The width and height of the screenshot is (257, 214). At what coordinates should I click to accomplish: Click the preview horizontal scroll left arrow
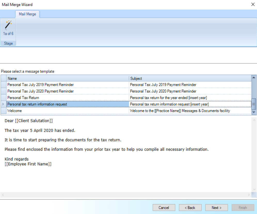click(3, 195)
